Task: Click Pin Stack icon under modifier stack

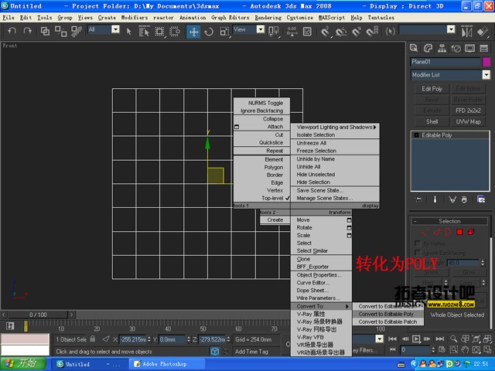Action: pos(418,199)
